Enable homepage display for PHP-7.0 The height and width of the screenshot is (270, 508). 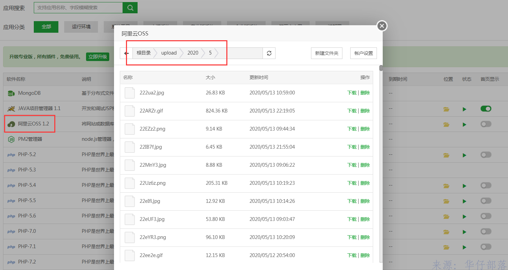coord(486,231)
